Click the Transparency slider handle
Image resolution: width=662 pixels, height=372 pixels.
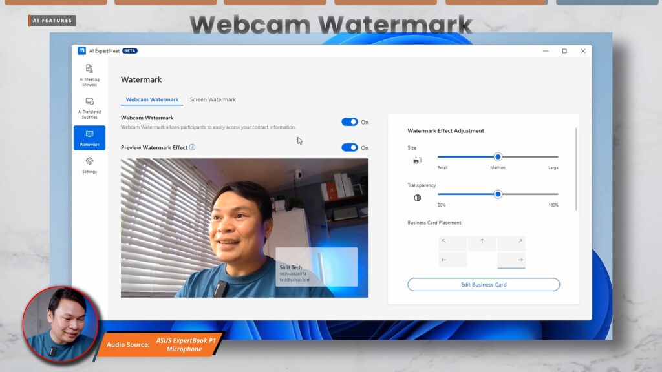pos(498,194)
